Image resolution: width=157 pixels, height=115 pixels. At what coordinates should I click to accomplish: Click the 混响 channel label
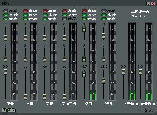tap(108, 103)
